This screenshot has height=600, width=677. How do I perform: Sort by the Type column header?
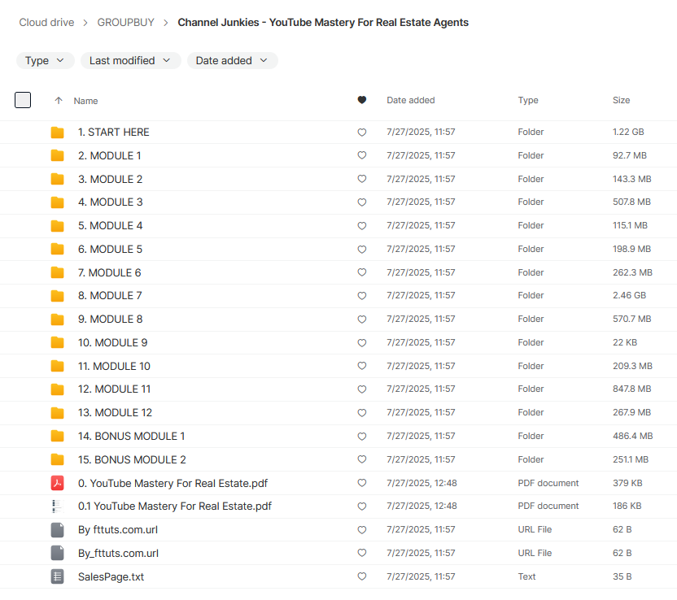pyautogui.click(x=528, y=100)
